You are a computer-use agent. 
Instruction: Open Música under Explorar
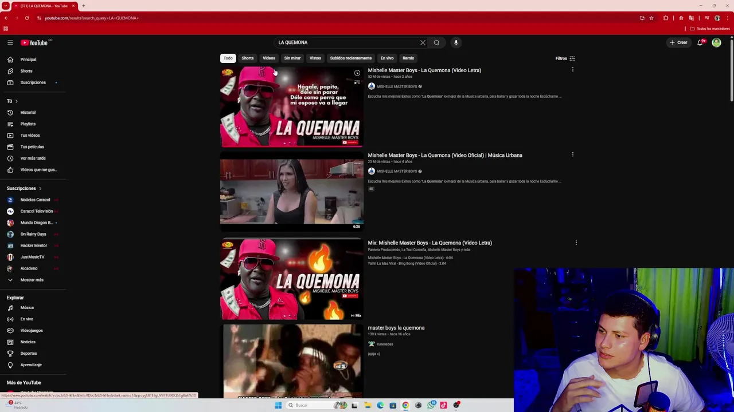[x=33, y=307]
